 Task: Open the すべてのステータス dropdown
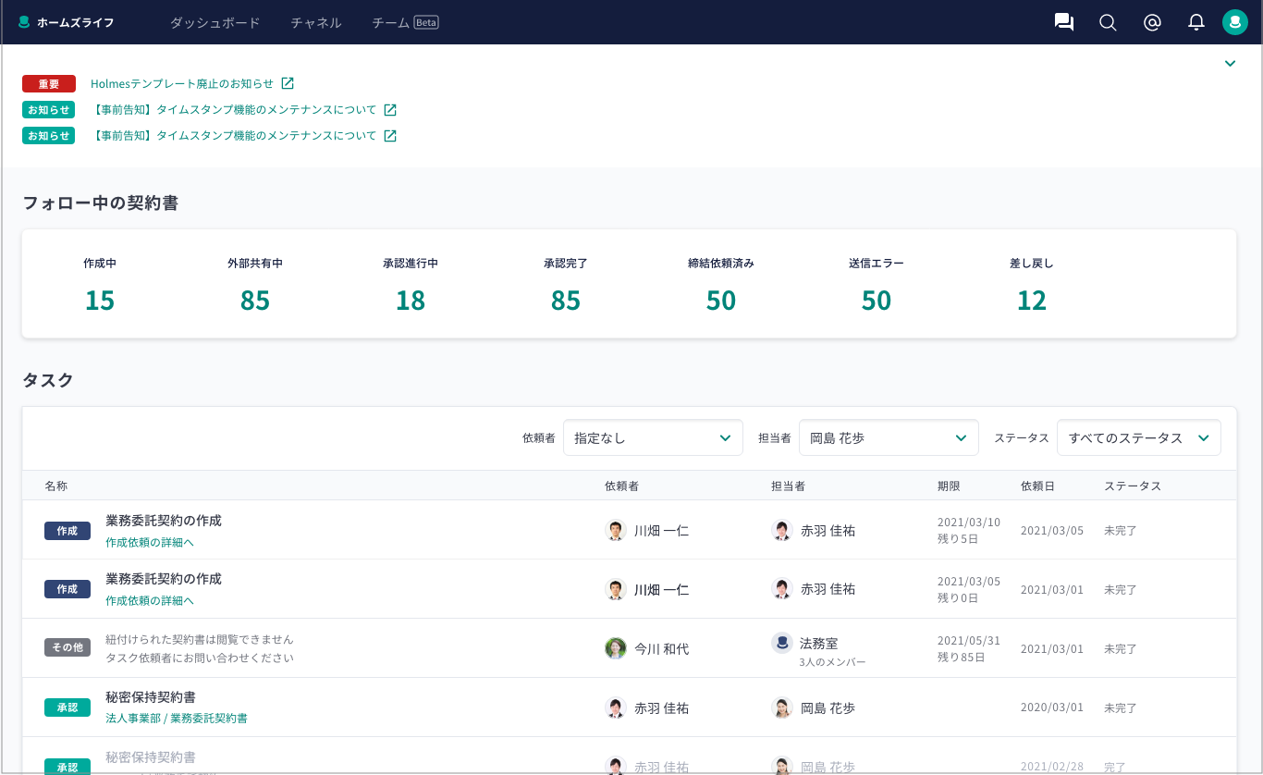pos(1139,437)
